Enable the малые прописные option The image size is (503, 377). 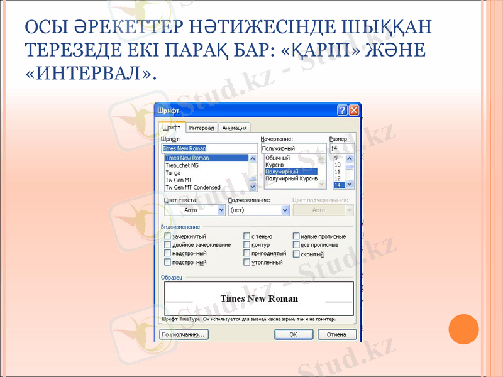297,236
